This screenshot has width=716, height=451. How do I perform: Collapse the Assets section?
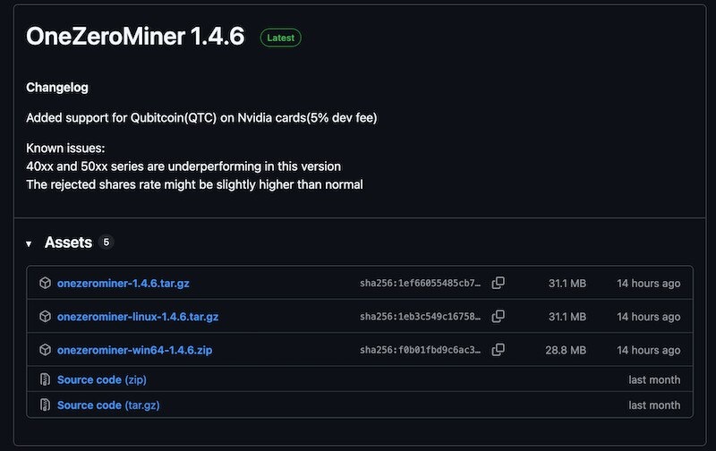tap(29, 243)
